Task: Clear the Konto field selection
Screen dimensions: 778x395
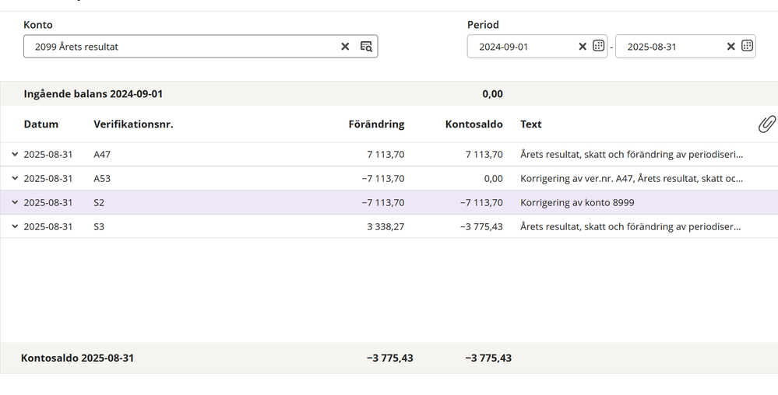Action: click(345, 47)
